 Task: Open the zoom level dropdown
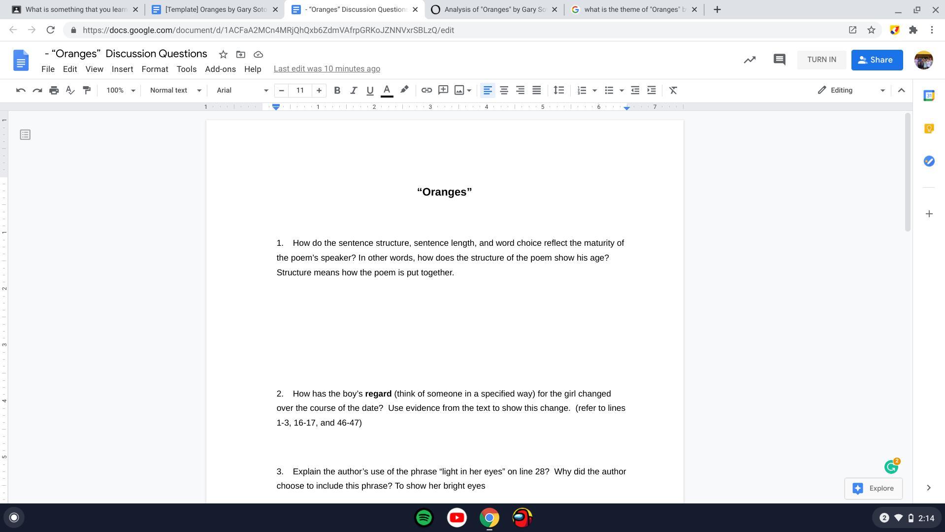point(120,90)
